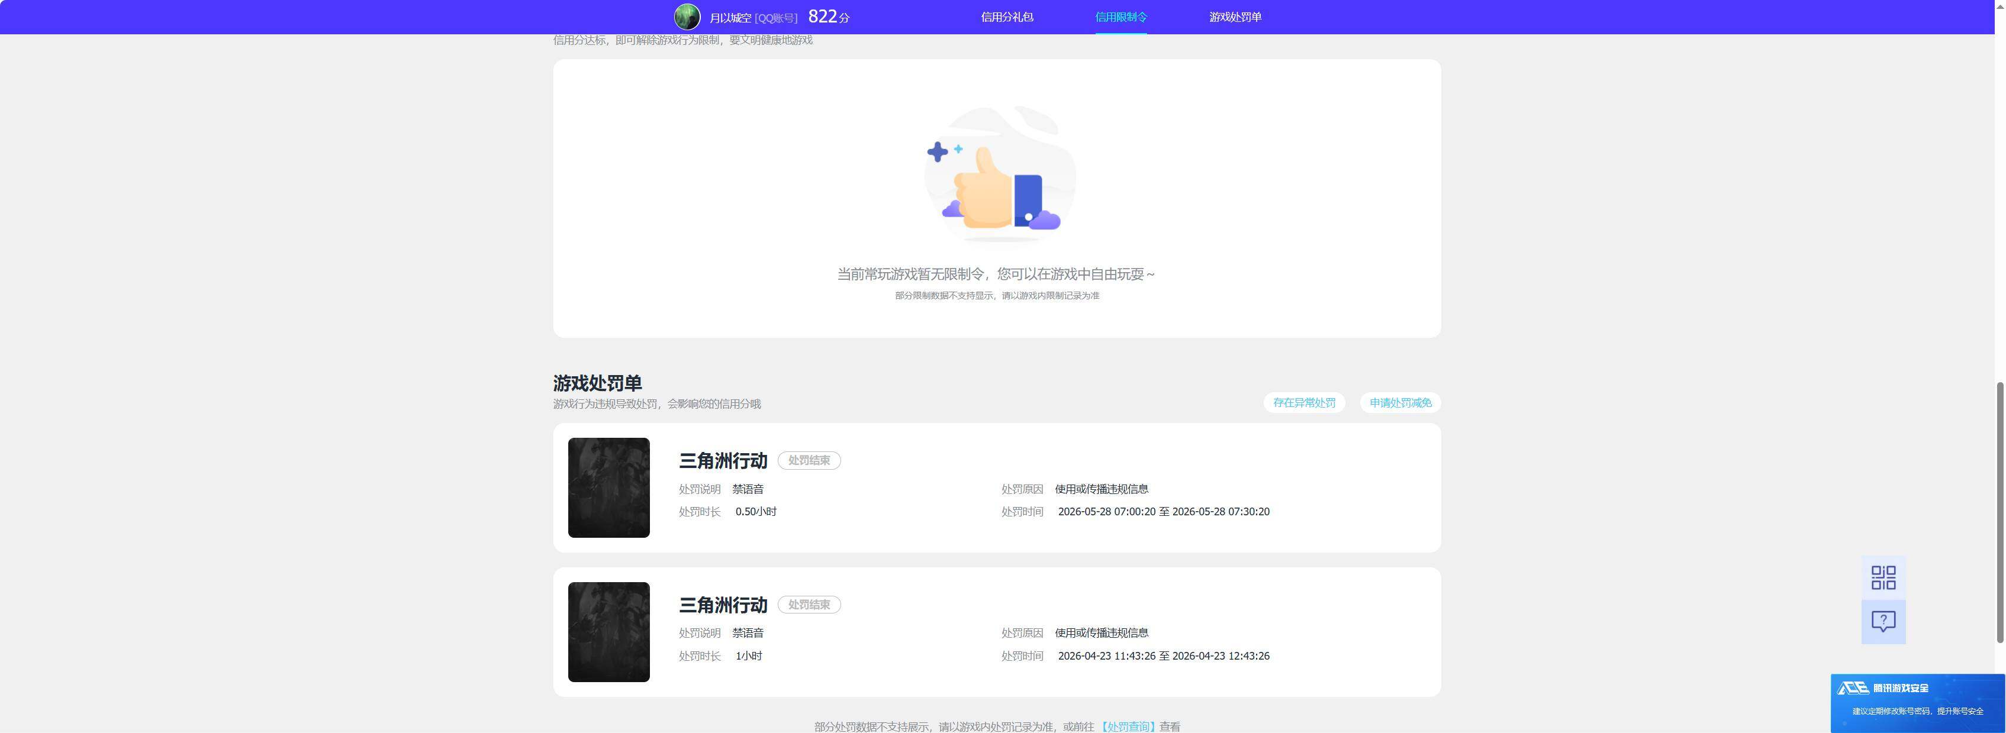
Task: Click 处罚结束 badge on 0.50小时 penalty card
Action: point(809,461)
